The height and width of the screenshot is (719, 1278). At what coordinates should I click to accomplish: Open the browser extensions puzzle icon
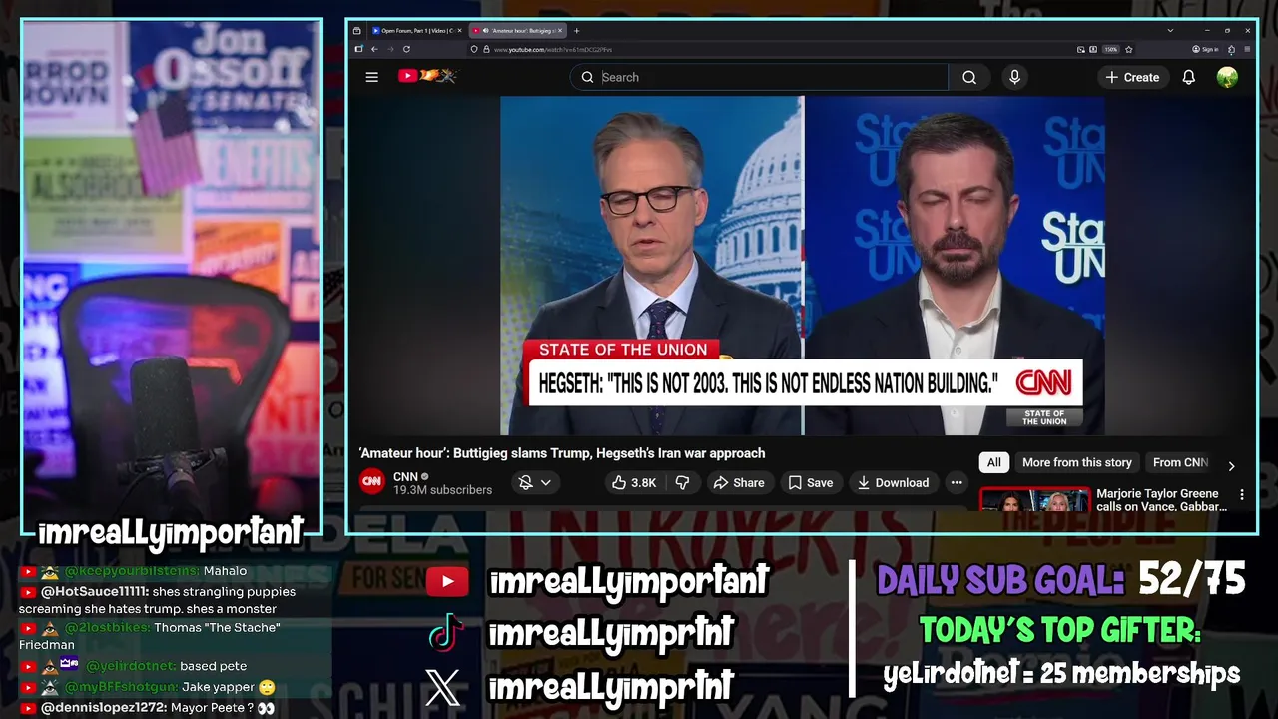(1231, 49)
